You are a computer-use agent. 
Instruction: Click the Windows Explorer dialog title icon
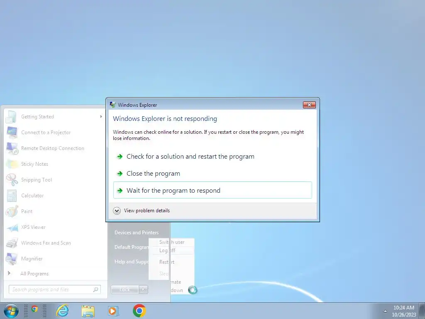click(x=112, y=105)
